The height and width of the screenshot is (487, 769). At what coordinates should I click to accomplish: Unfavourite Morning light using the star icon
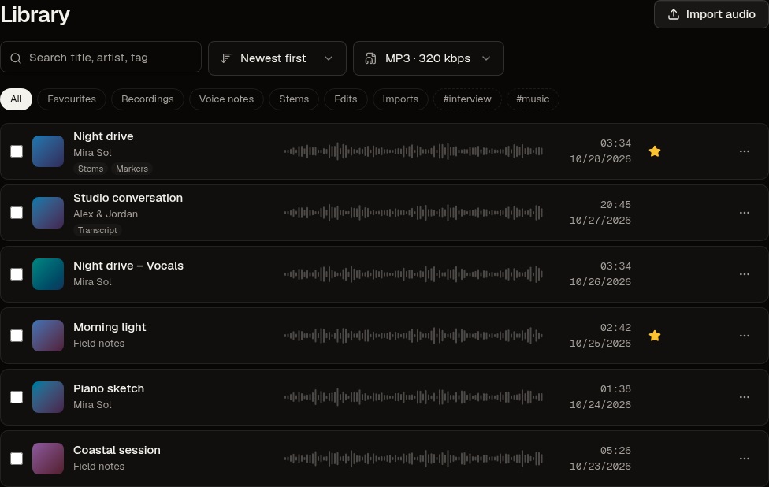[x=654, y=336]
